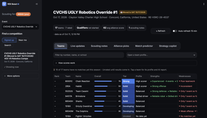Open the team profile dropdown
The image size is (207, 118).
[x=162, y=55]
